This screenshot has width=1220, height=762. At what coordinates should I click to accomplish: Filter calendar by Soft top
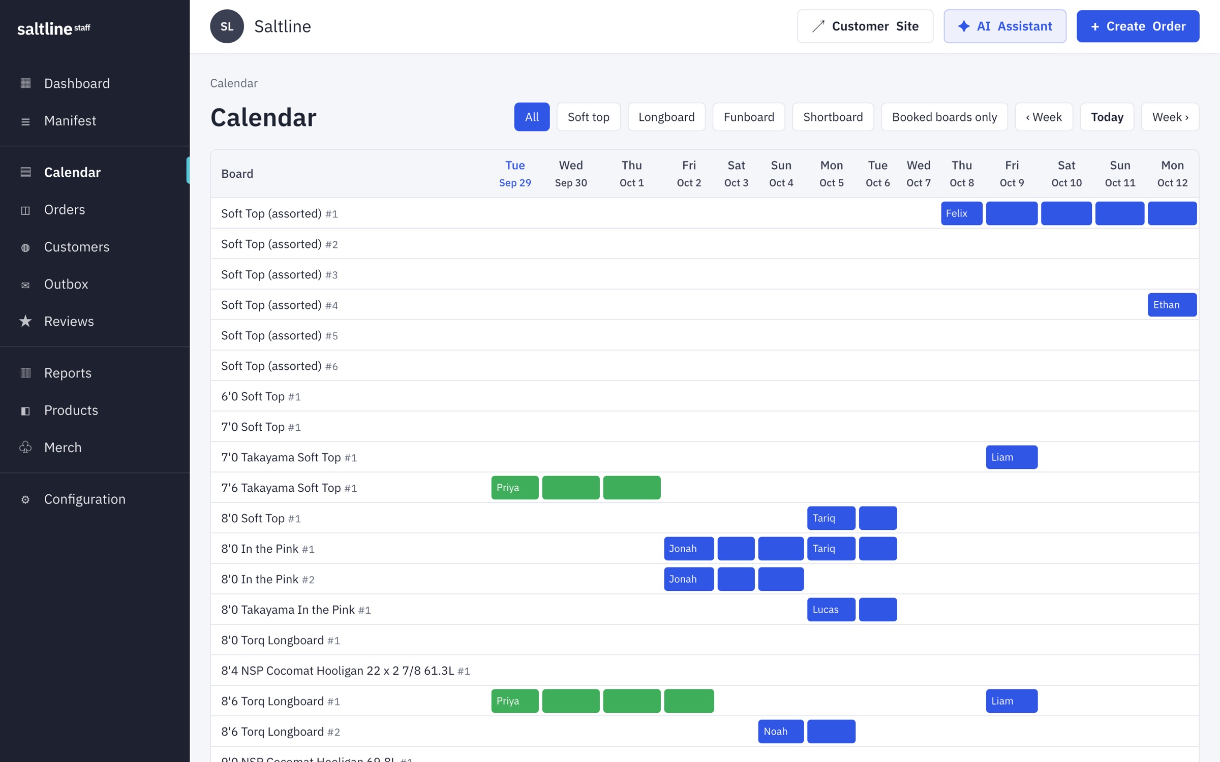(x=588, y=117)
